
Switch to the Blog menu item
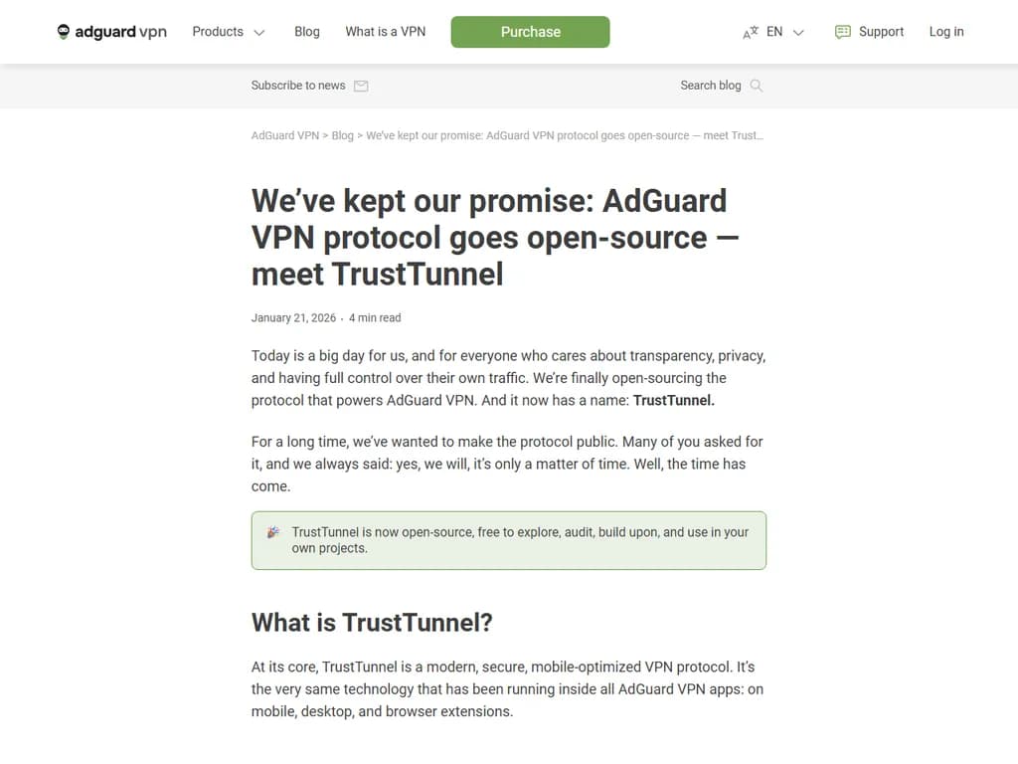click(x=306, y=31)
